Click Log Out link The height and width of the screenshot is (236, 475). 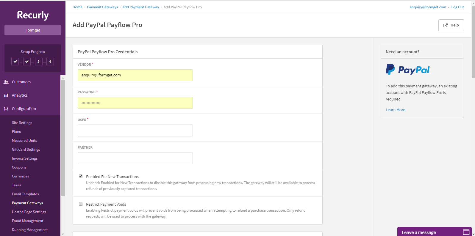pos(457,7)
